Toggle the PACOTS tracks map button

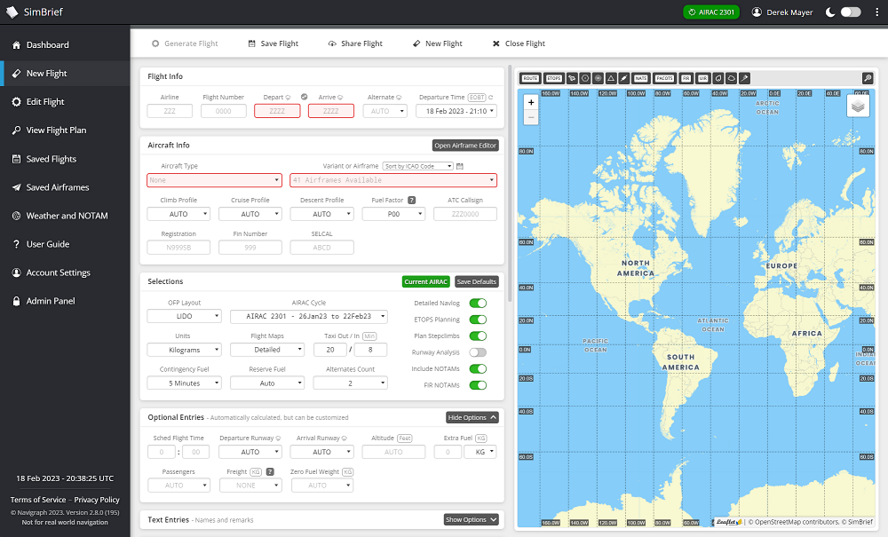[x=665, y=79]
